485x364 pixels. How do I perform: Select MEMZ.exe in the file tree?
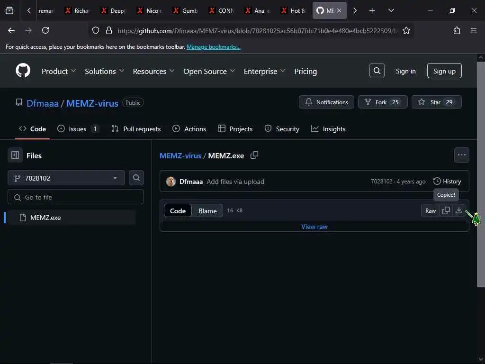pos(72,218)
